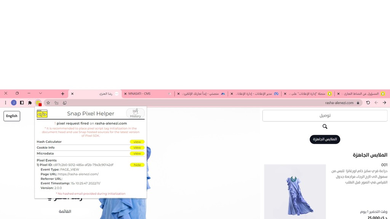Switch to the MNASATI - CMS tab

point(148,94)
